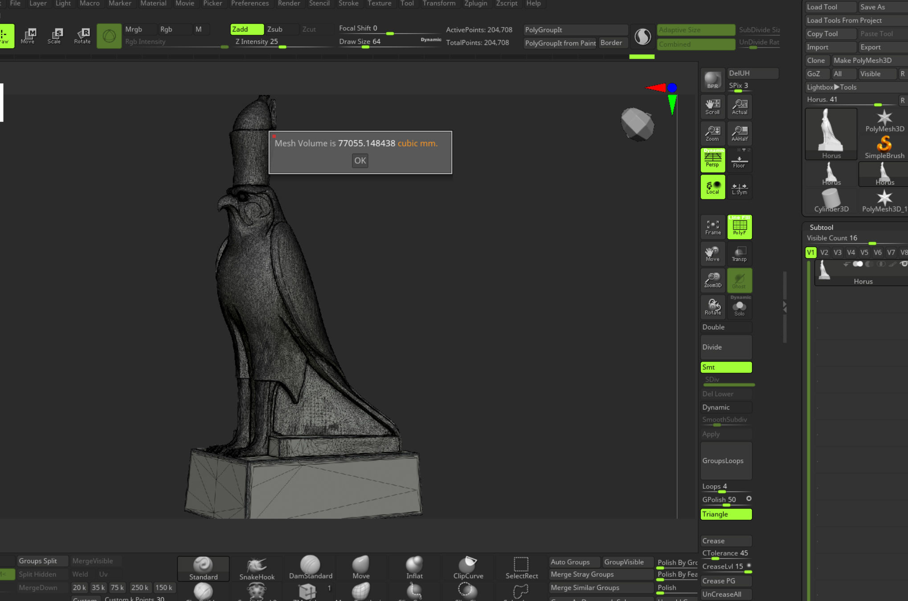908x601 pixels.
Task: Toggle Horus subtool visibility eye
Action: point(904,264)
